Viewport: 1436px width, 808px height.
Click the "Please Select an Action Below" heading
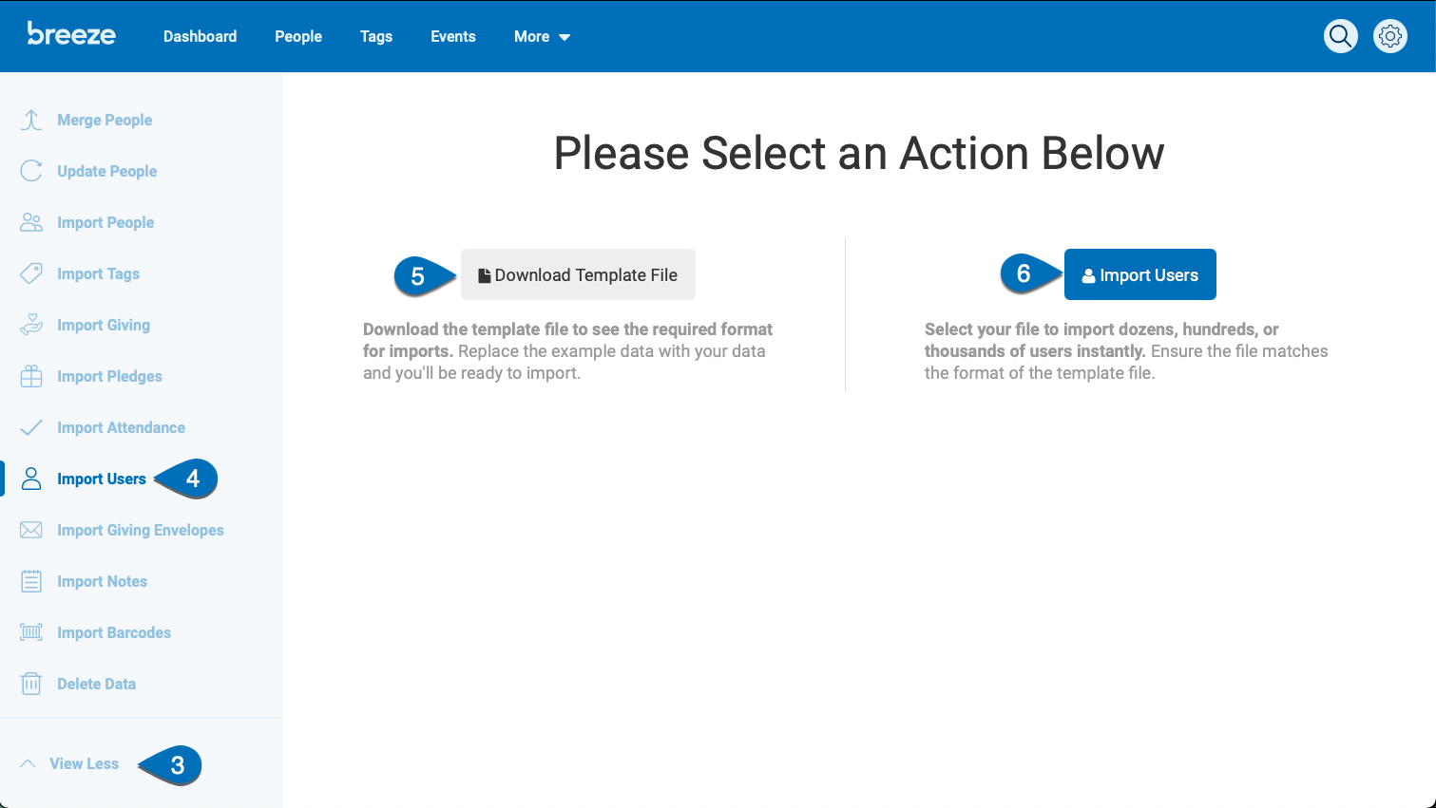pyautogui.click(x=859, y=153)
